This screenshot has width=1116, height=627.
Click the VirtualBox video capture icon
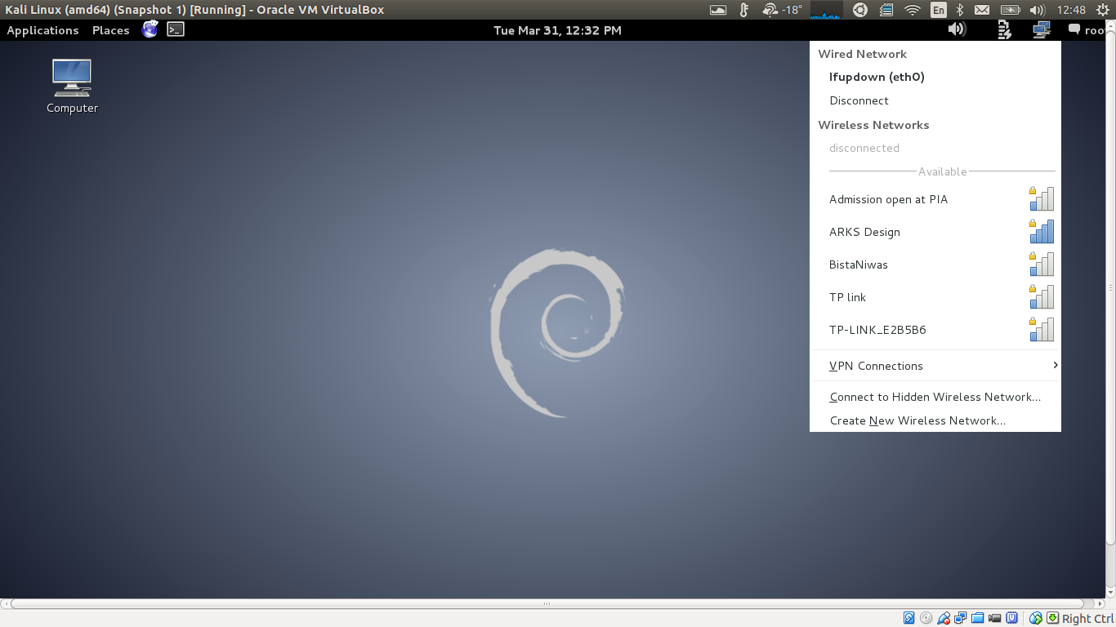click(x=995, y=618)
